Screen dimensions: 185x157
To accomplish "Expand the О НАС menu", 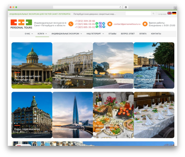I will [x=29, y=34].
